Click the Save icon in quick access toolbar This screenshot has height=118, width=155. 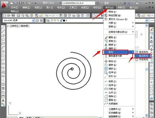click(x=21, y=3)
